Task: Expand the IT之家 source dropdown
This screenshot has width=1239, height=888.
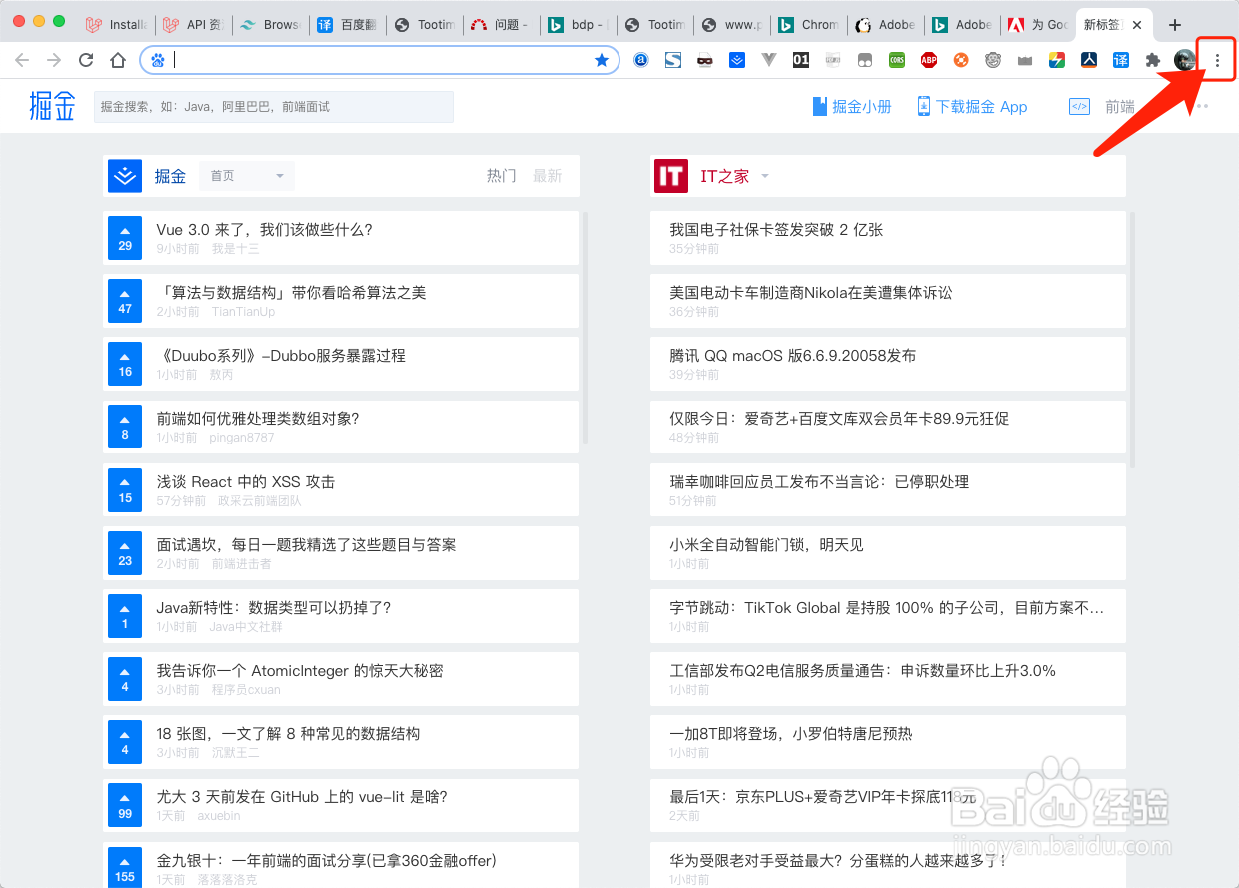Action: tap(765, 177)
